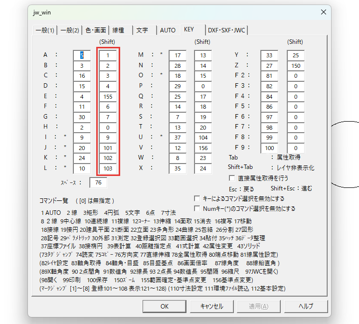The height and width of the screenshot is (324, 359).
Task: Click the Shift+A command field
Action: click(x=108, y=55)
